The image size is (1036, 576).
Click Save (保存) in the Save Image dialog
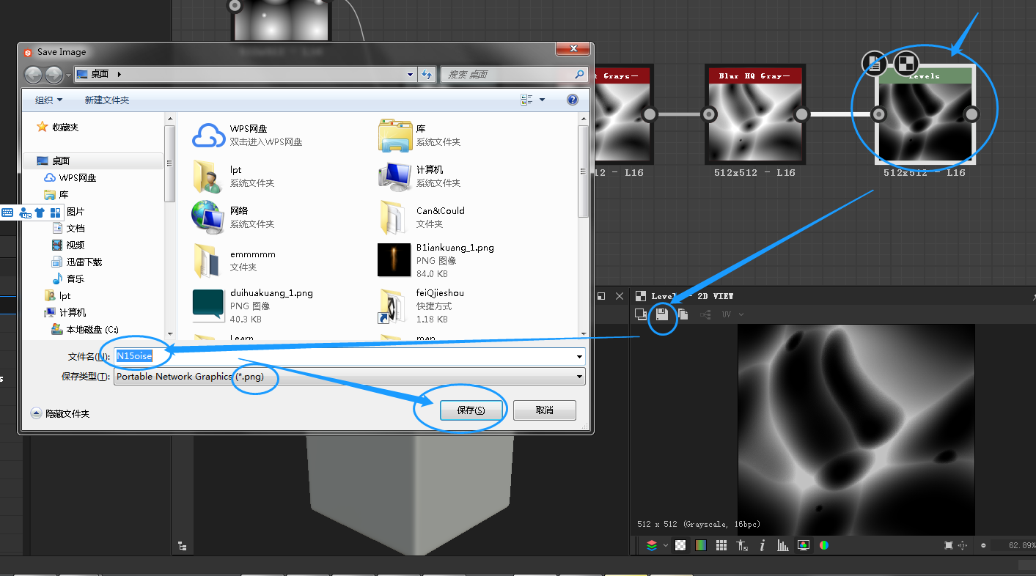(x=471, y=410)
